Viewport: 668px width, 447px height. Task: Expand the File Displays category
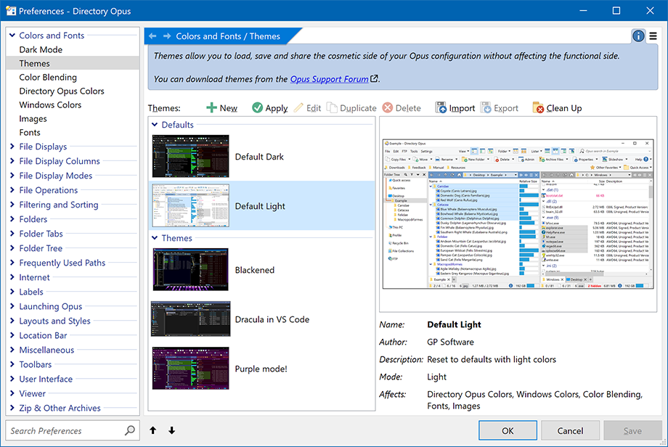pyautogui.click(x=12, y=147)
